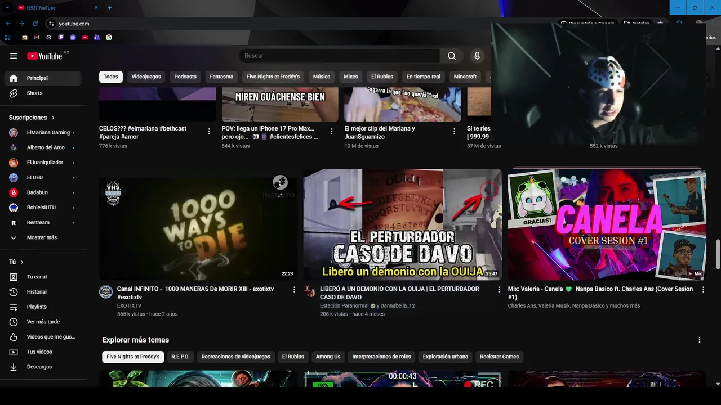The width and height of the screenshot is (721, 405).
Task: Open Videos que me gustan list
Action: coord(43,337)
